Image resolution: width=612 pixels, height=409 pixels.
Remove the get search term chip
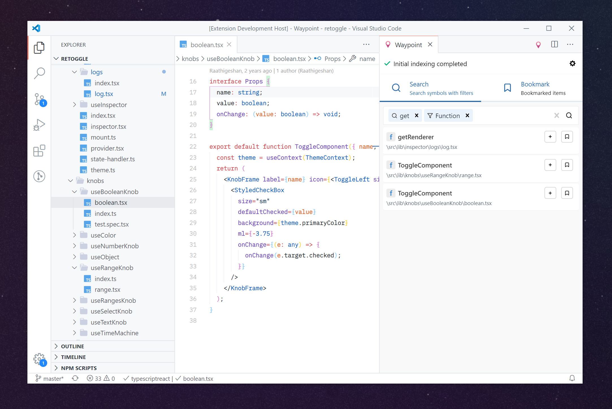(x=416, y=116)
